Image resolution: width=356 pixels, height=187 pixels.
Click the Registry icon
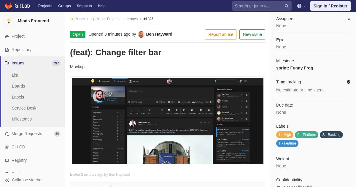click(x=7, y=161)
